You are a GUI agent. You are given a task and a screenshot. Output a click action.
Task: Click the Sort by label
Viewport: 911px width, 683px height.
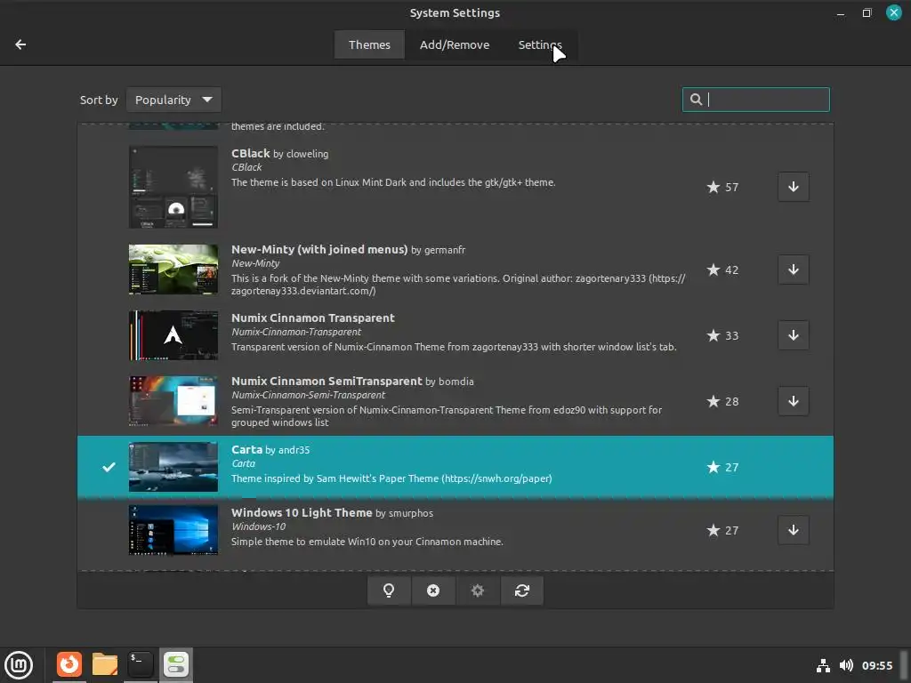pyautogui.click(x=99, y=100)
